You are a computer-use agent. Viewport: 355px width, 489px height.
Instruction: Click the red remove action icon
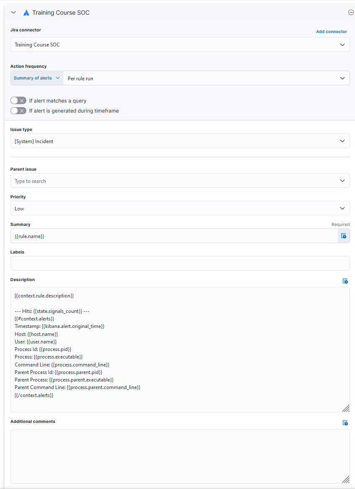click(351, 13)
